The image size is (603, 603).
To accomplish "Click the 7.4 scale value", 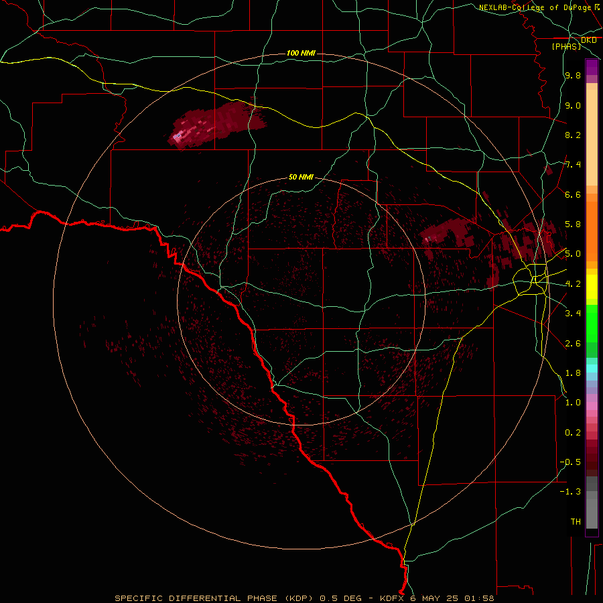I will coord(573,165).
